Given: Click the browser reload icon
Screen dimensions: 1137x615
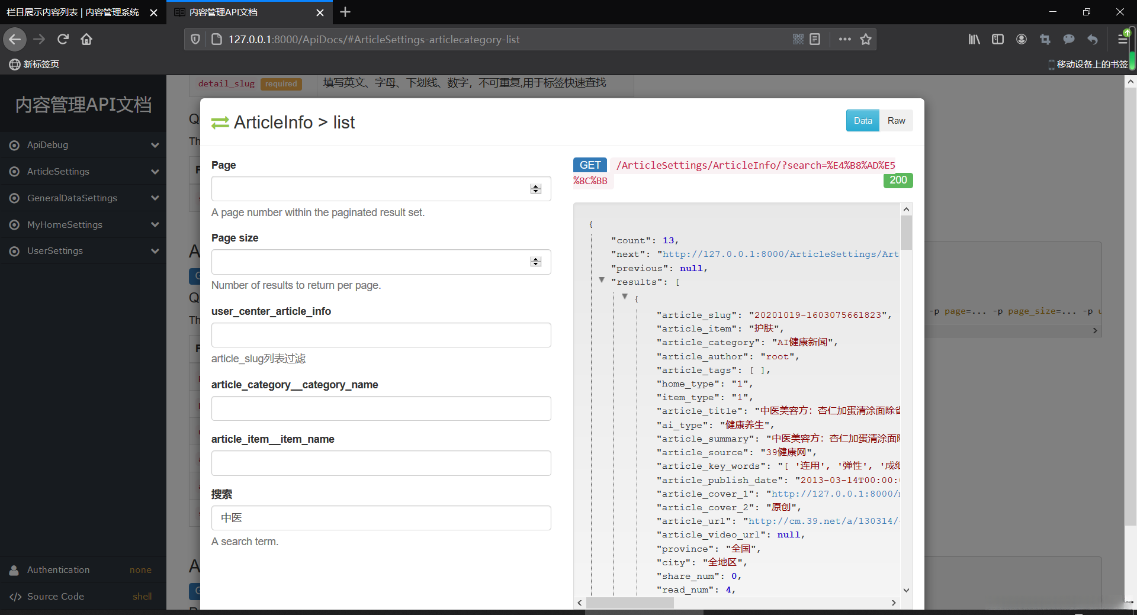Looking at the screenshot, I should tap(63, 39).
